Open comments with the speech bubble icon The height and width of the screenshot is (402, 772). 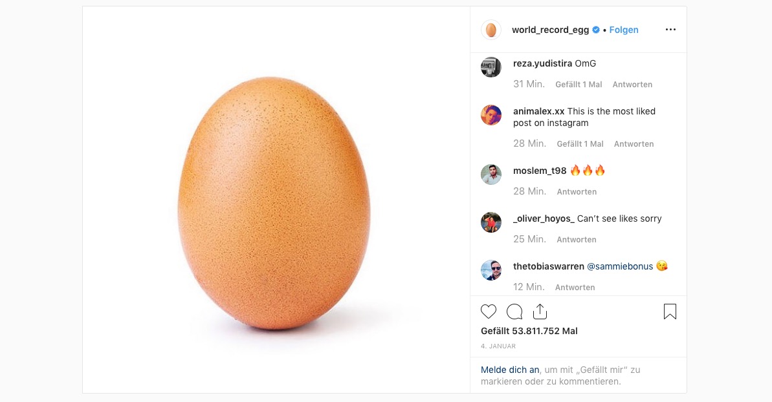(514, 312)
